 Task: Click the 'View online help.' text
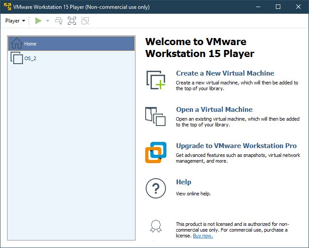tap(193, 194)
